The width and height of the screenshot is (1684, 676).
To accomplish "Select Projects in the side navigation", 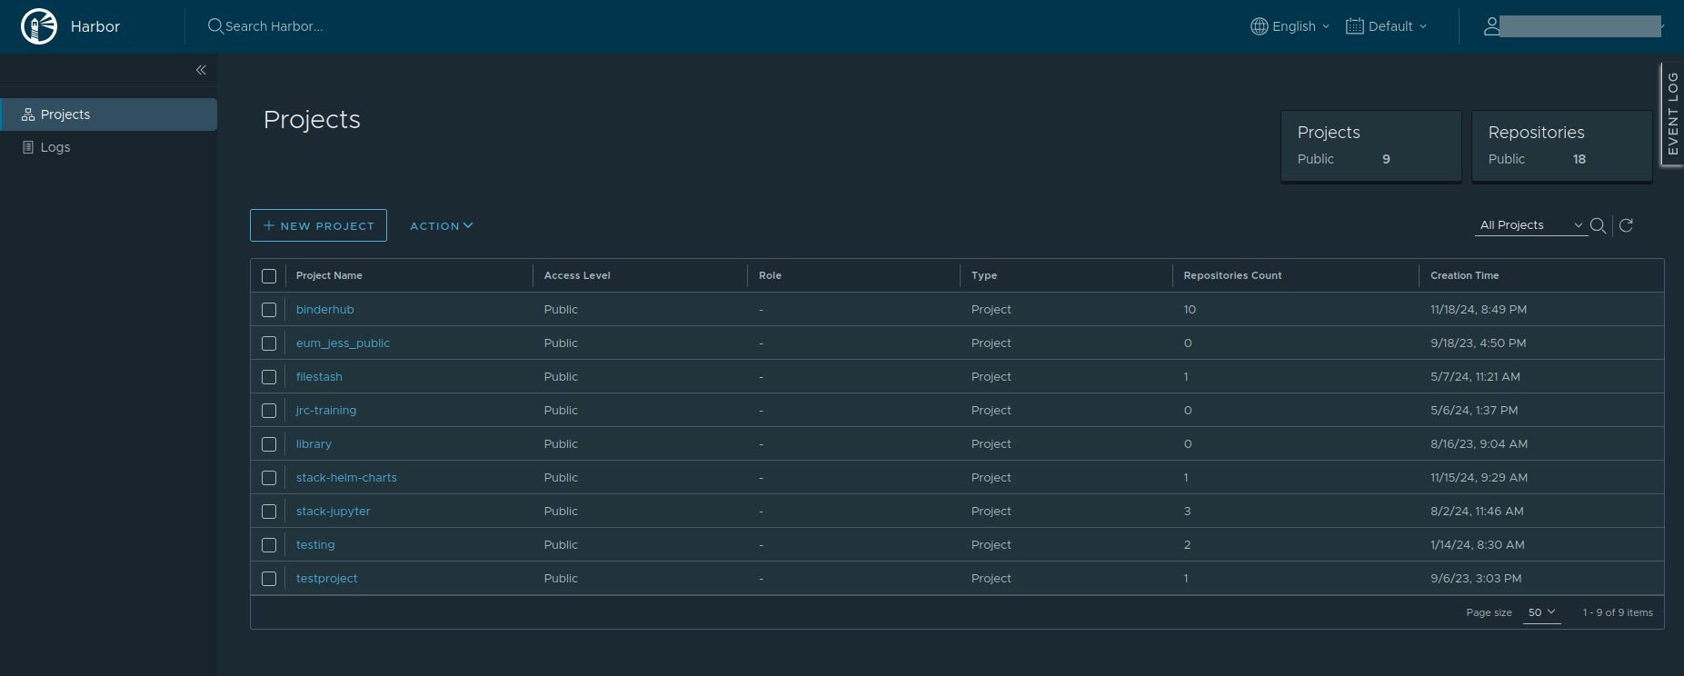I will tap(65, 114).
